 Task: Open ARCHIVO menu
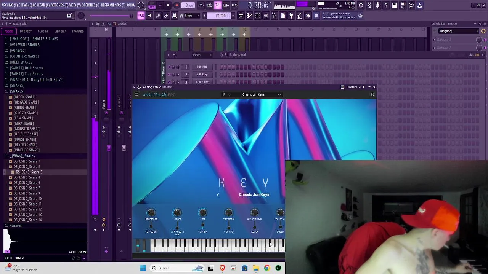pyautogui.click(x=9, y=5)
